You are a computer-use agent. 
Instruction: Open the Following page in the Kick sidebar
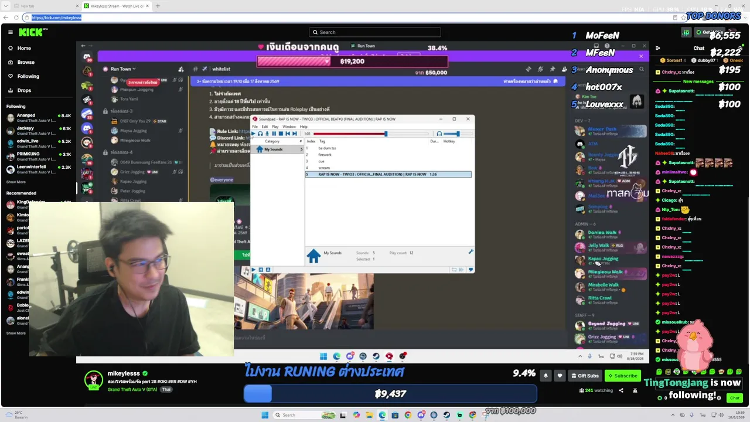(x=23, y=76)
